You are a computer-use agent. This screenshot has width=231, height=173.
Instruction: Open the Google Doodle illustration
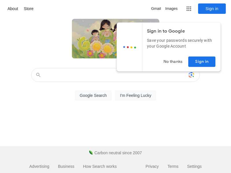94,39
